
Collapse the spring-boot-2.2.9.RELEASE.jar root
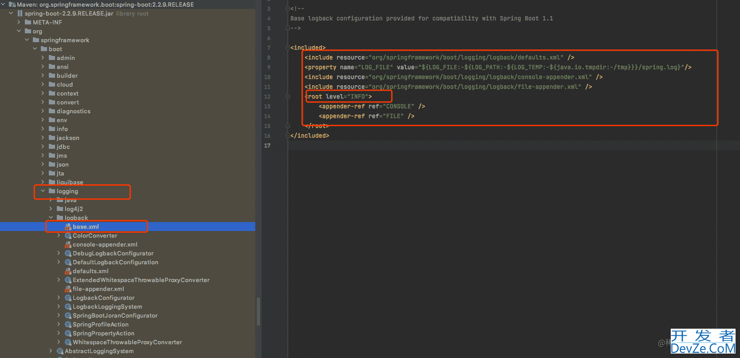click(x=11, y=13)
